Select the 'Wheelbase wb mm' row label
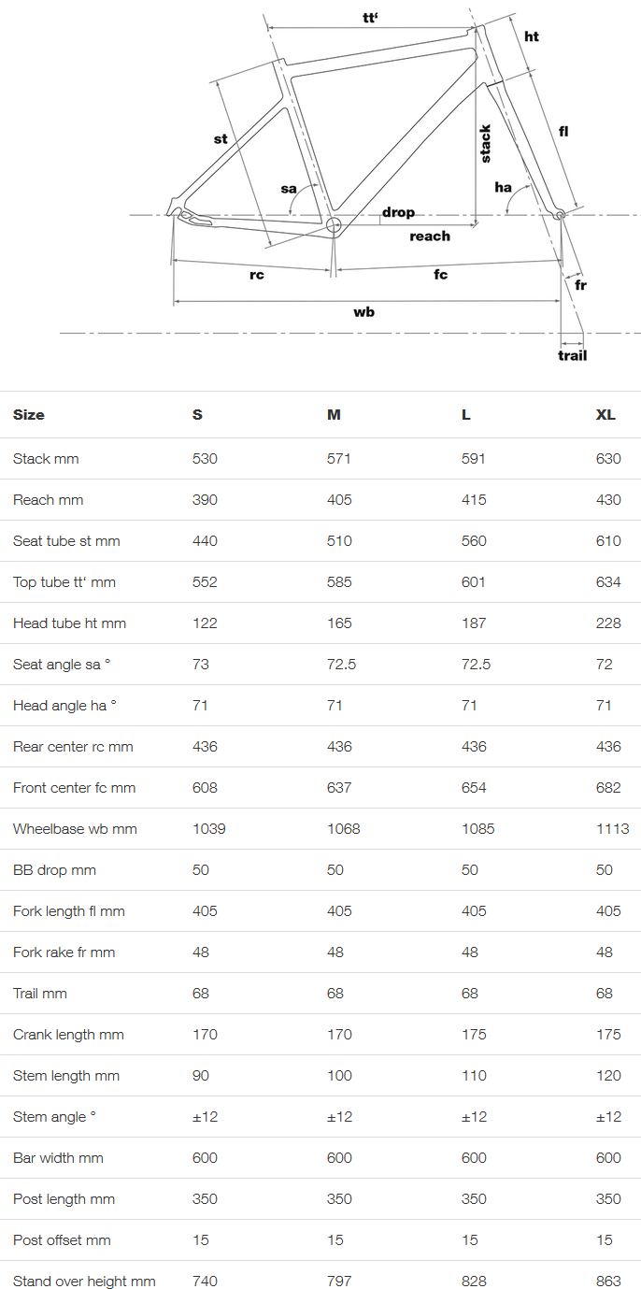Screen dimensions: 641x1289 click(75, 829)
